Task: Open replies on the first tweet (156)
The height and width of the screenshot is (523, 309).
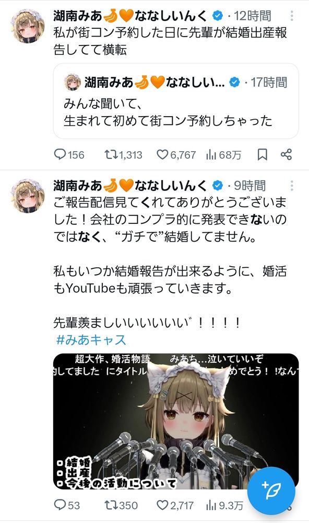Action: tap(69, 155)
